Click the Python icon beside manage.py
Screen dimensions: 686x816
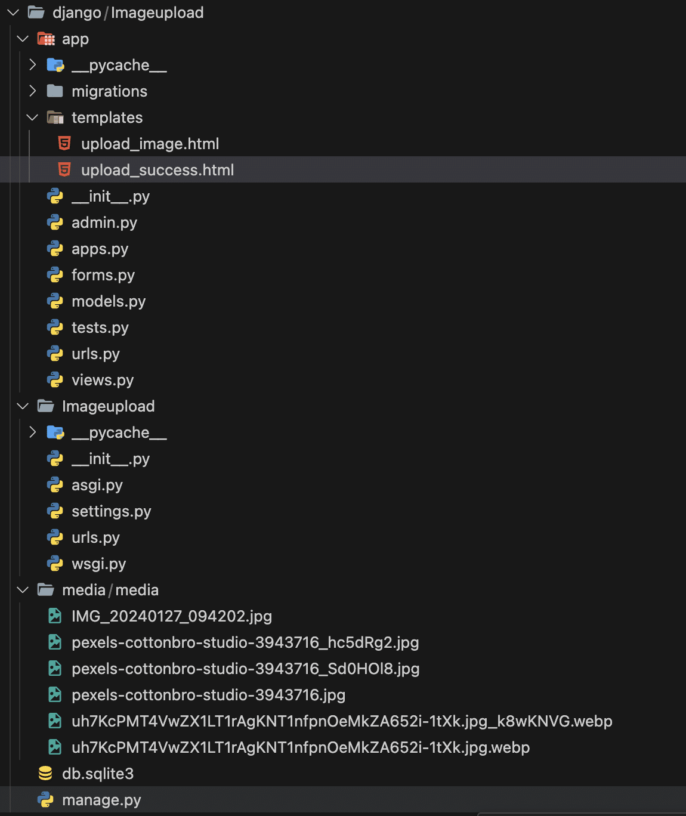click(46, 799)
